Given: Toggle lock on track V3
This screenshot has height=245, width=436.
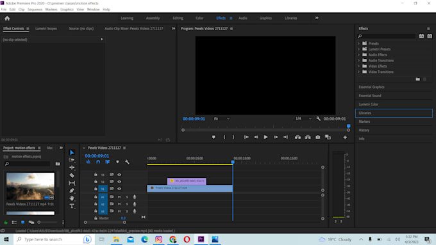Looking at the screenshot, I should [x=96, y=175].
